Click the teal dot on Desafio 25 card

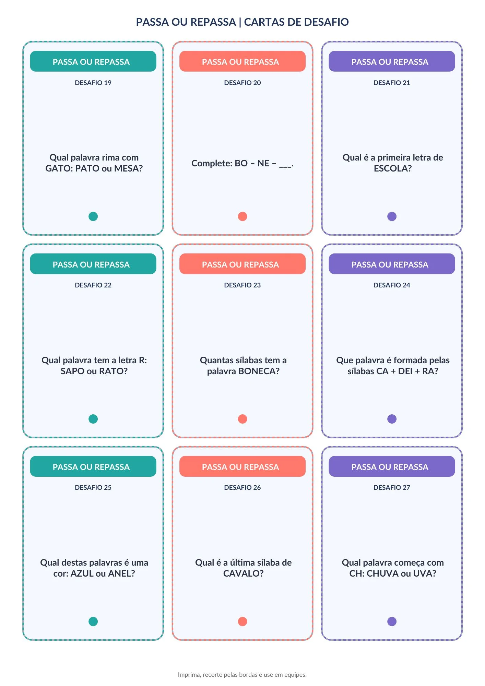tap(93, 621)
